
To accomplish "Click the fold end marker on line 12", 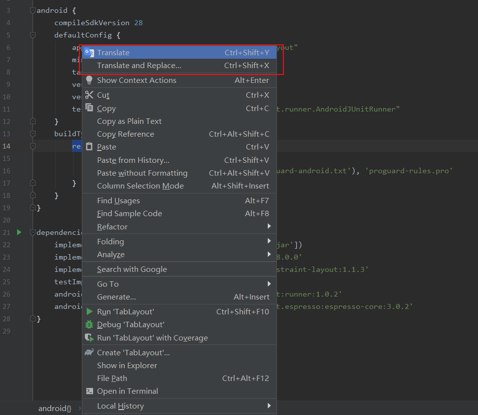I will tap(33, 121).
